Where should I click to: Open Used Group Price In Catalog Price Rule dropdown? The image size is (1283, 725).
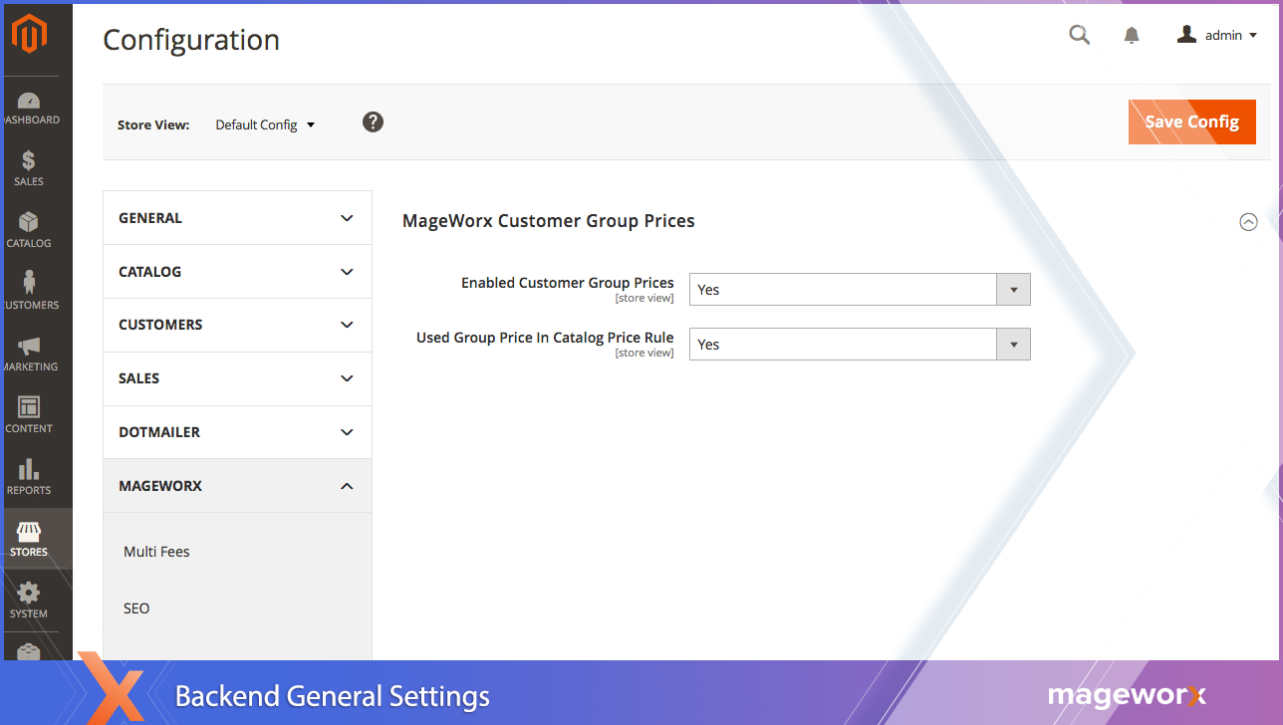[859, 345]
